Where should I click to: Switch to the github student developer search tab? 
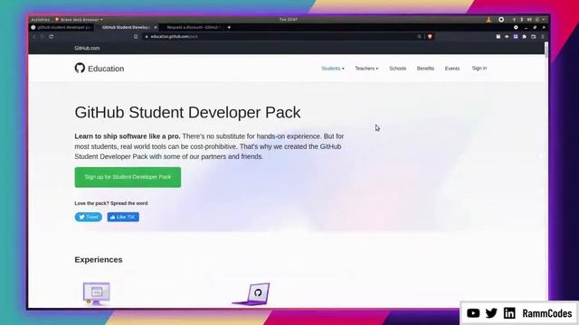point(62,27)
